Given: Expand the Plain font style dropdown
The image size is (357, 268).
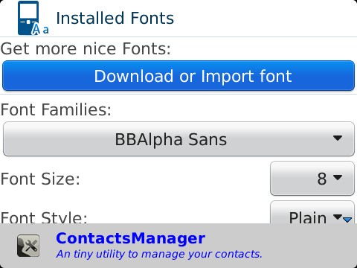Looking at the screenshot, I should 312,212.
